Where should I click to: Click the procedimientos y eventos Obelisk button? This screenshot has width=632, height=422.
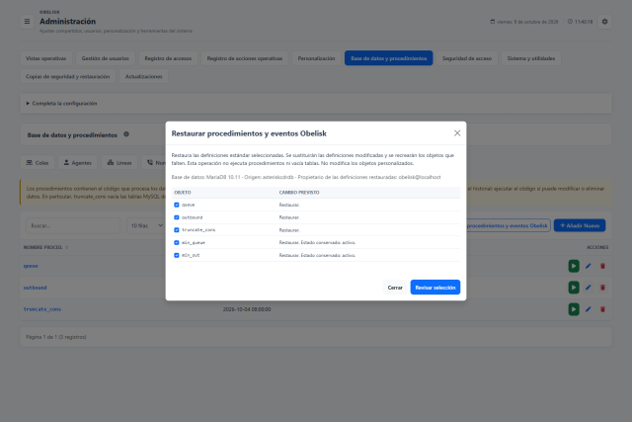508,225
